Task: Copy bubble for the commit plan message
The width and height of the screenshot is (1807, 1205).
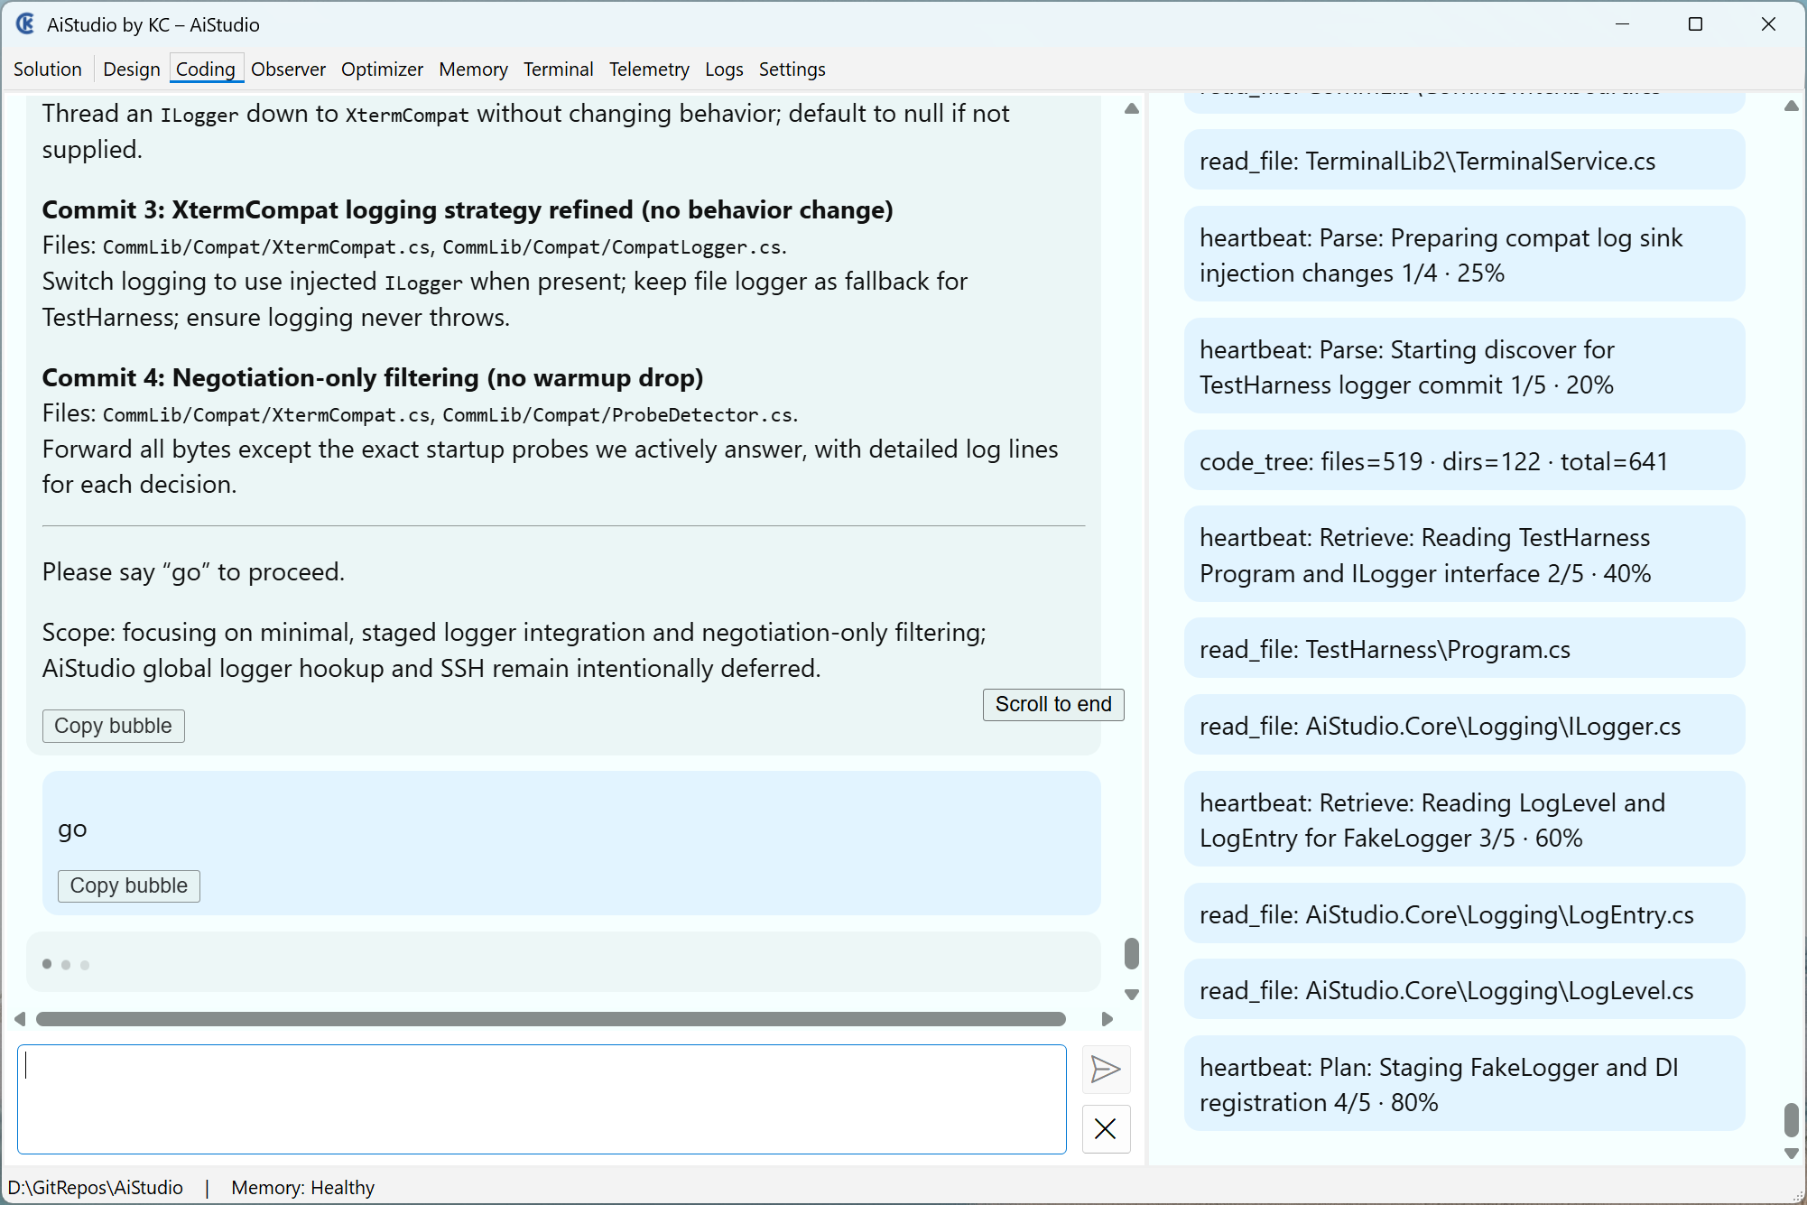Action: (x=113, y=726)
